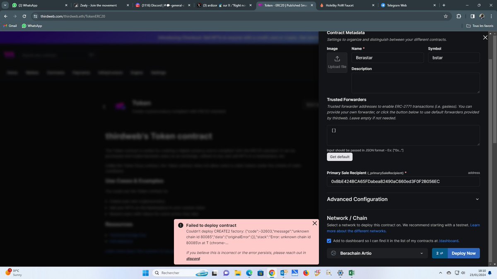Open the Chrome profile avatar
This screenshot has width=497, height=279.
tap(481, 16)
